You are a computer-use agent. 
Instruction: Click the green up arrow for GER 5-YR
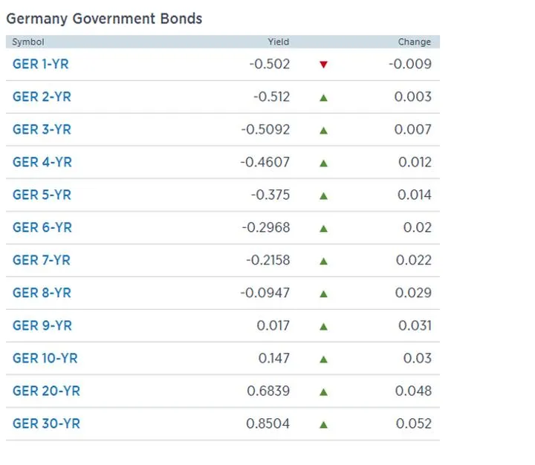pyautogui.click(x=323, y=195)
